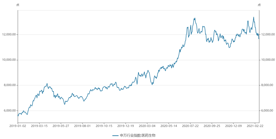Select the 2019-08-01 date label
This screenshot has width=276, height=139.
[82, 126]
